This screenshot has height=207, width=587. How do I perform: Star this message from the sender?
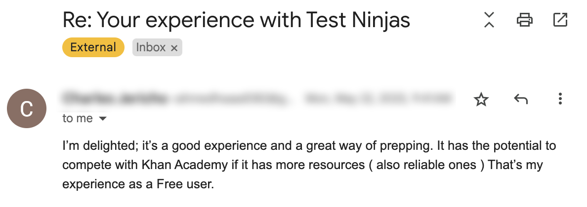[481, 99]
